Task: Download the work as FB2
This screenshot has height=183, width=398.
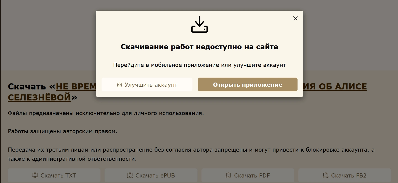Action: coord(345,175)
